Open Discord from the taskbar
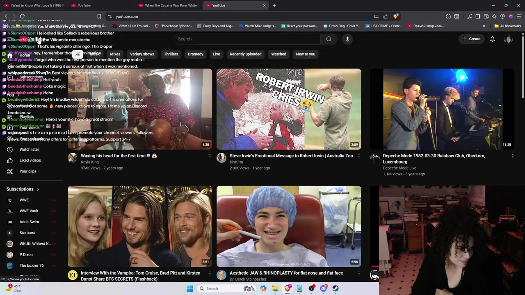Image resolution: width=525 pixels, height=295 pixels. pos(324,288)
